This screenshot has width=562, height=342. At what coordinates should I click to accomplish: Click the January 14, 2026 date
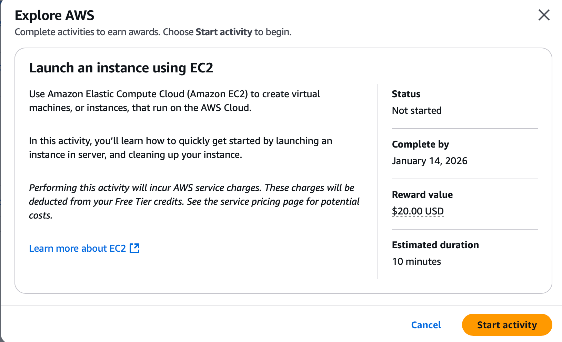pos(429,161)
